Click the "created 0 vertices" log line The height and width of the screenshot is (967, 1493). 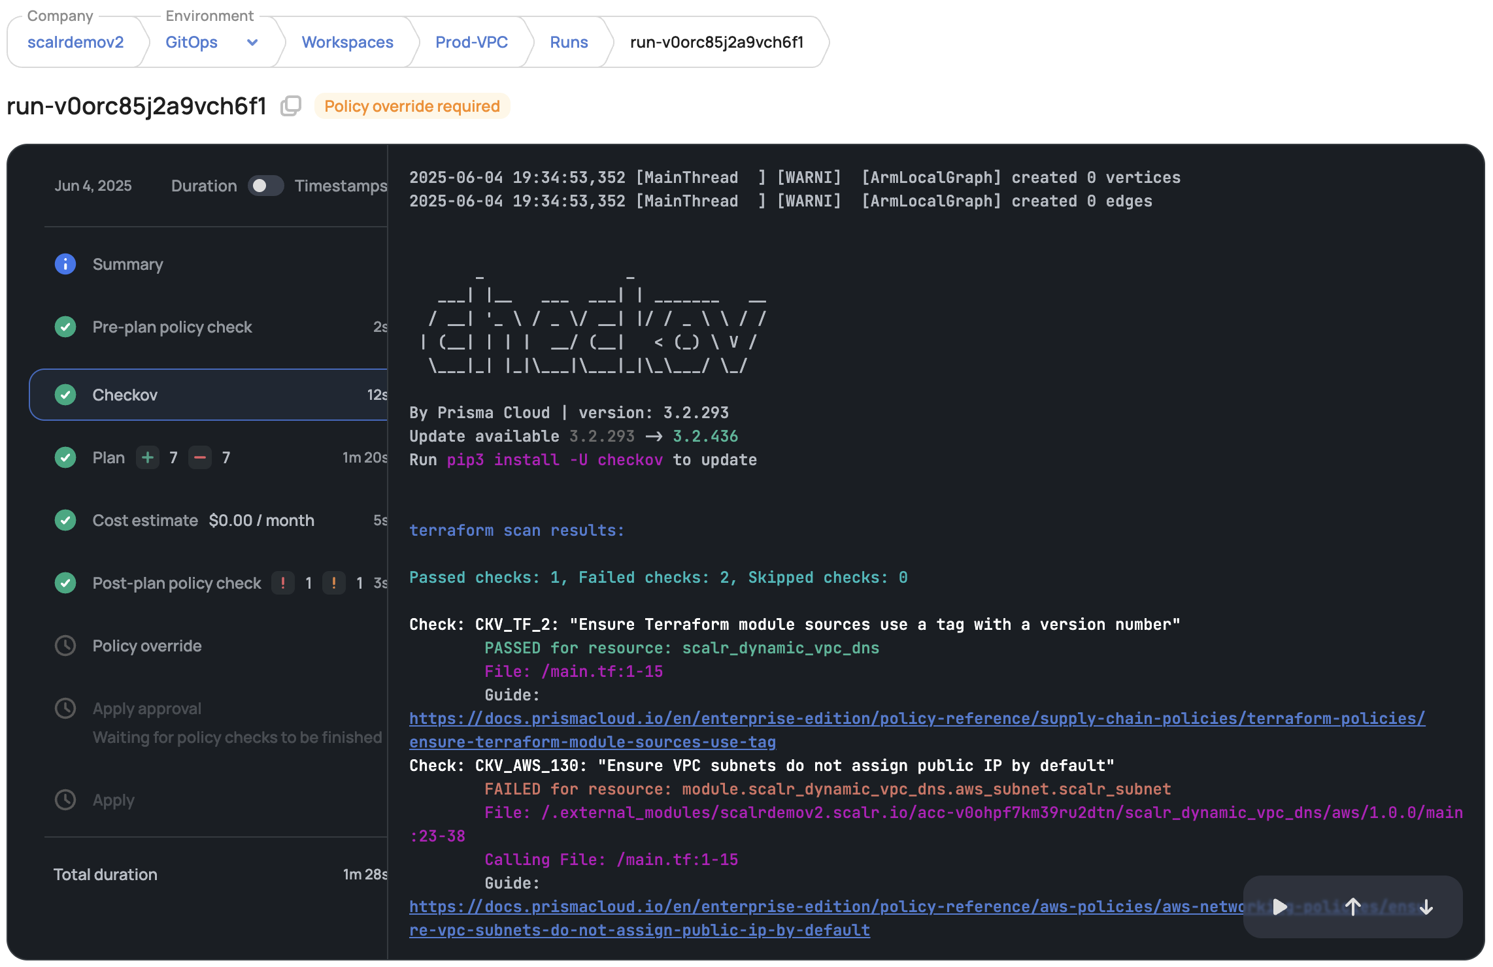[795, 178]
